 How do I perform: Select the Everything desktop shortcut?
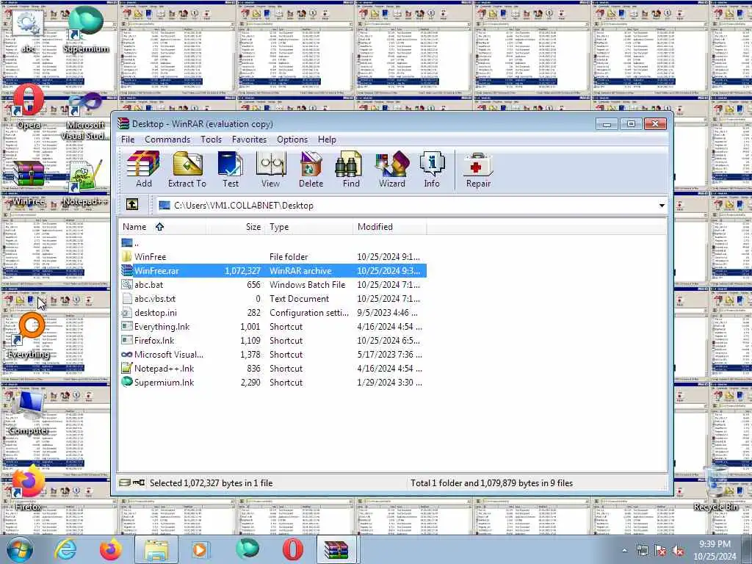coord(29,336)
